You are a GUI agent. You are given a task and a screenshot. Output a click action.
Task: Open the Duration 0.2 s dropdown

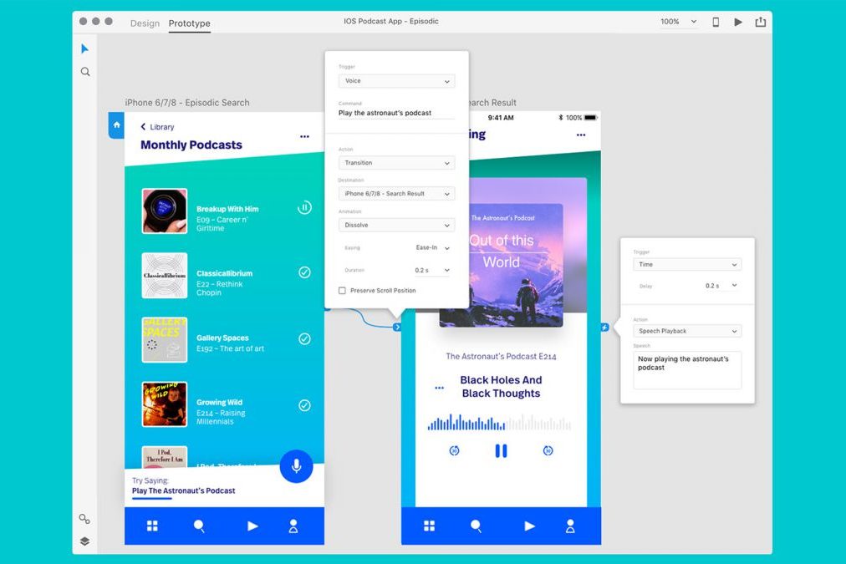[x=432, y=270]
